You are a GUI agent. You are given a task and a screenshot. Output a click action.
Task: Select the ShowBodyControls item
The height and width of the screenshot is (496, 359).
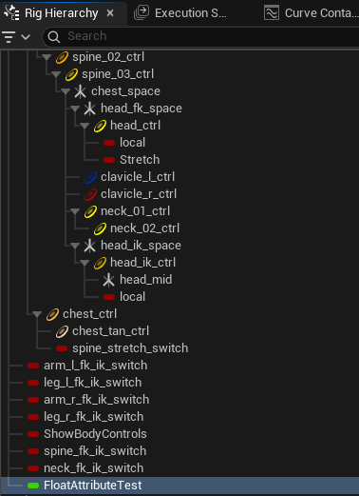pos(95,434)
